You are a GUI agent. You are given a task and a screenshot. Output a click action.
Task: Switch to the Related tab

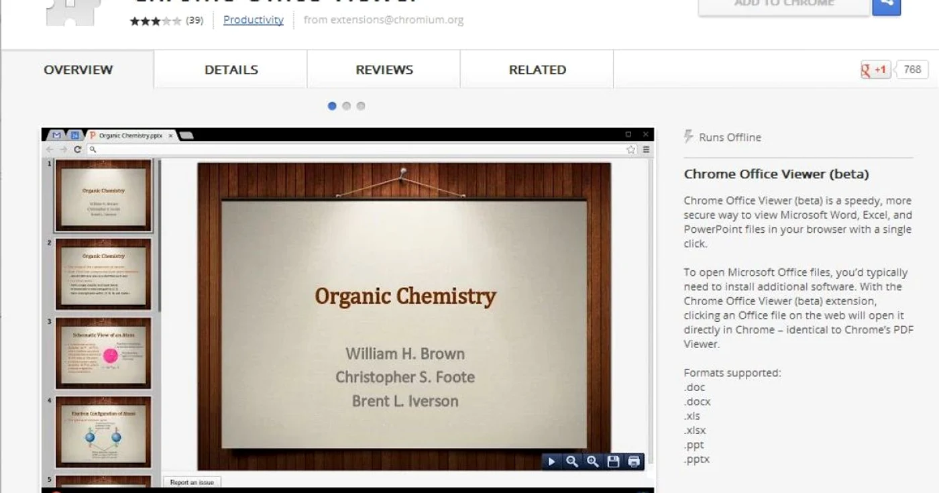click(x=537, y=70)
